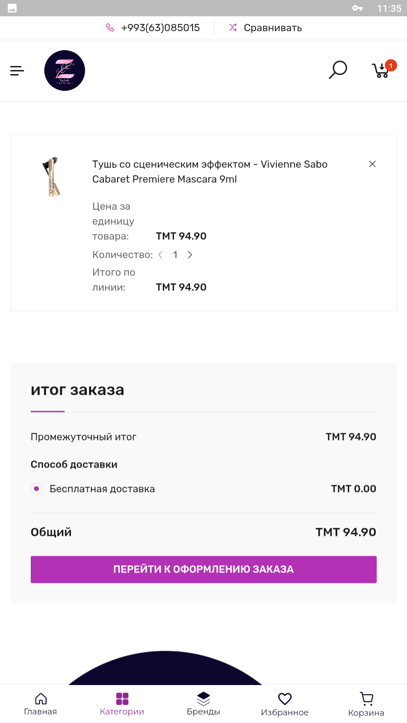Select the Бесплатная доставка radio button

coord(37,488)
